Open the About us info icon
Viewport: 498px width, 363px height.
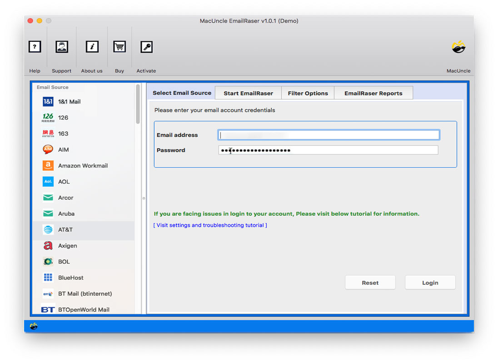tap(92, 47)
